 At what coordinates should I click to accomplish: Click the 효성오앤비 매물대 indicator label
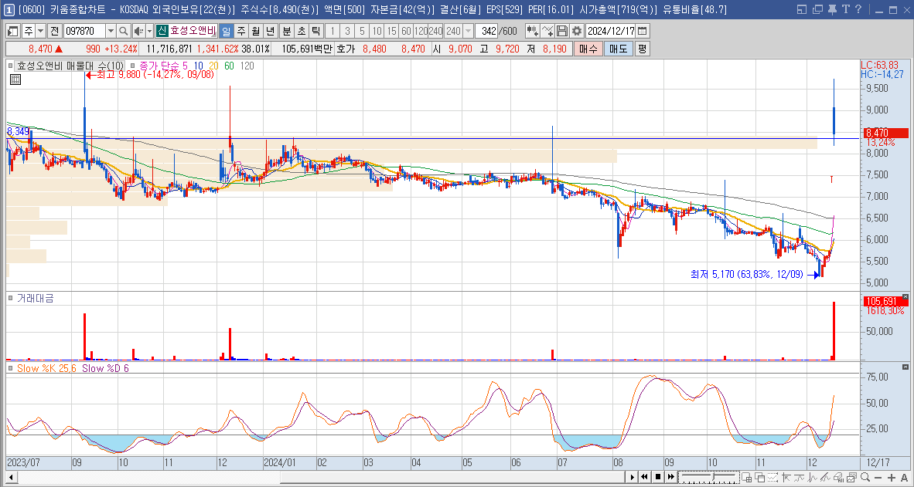click(70, 66)
